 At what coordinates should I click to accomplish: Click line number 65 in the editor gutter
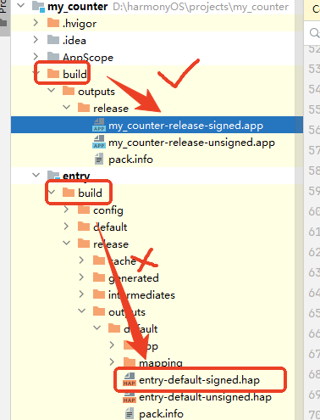click(314, 313)
